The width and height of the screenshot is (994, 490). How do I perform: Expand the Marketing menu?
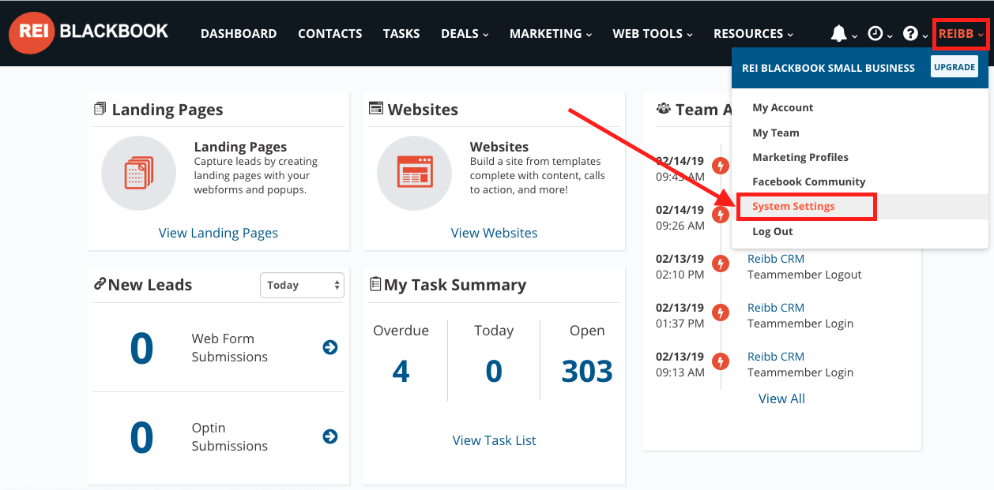click(551, 33)
